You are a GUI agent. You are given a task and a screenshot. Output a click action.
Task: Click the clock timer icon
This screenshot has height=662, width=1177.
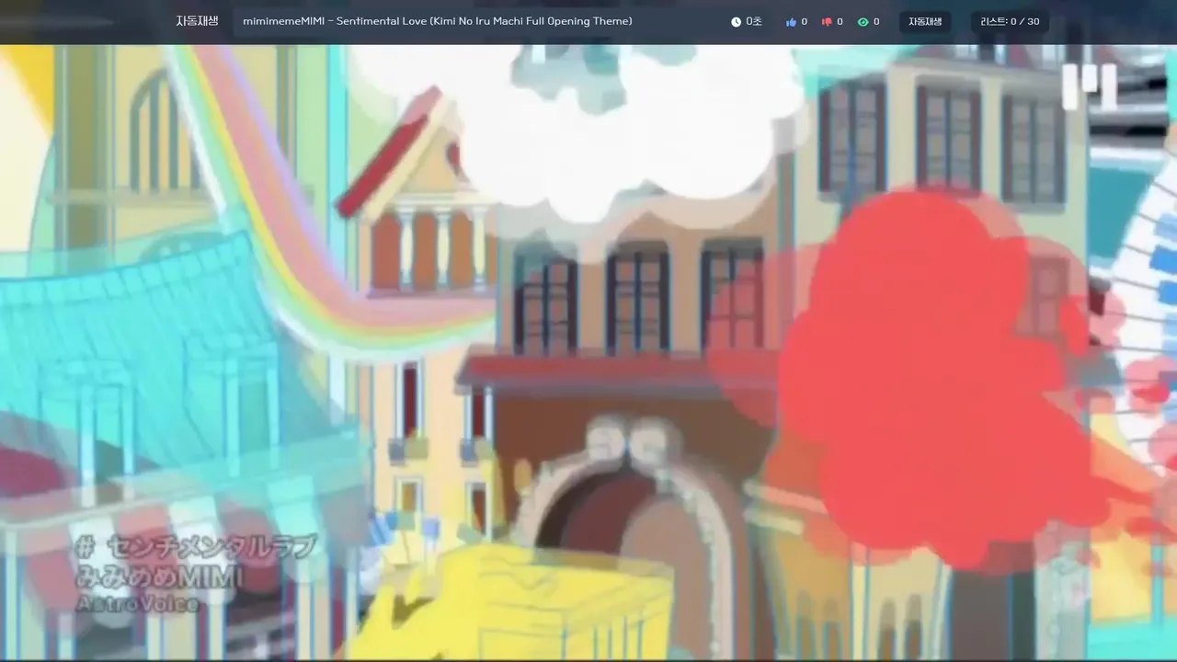736,22
